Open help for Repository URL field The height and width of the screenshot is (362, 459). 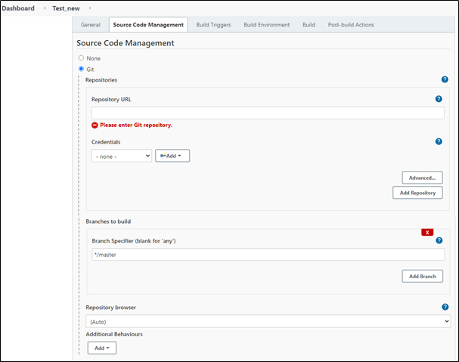pyautogui.click(x=439, y=99)
